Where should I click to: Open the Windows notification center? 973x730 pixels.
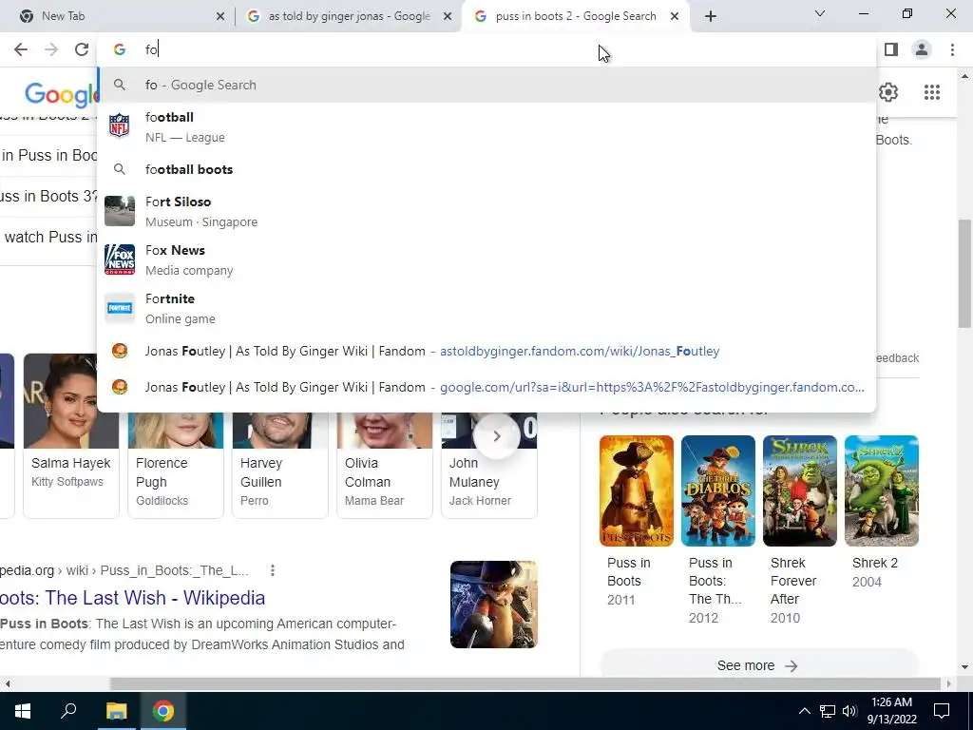[942, 711]
